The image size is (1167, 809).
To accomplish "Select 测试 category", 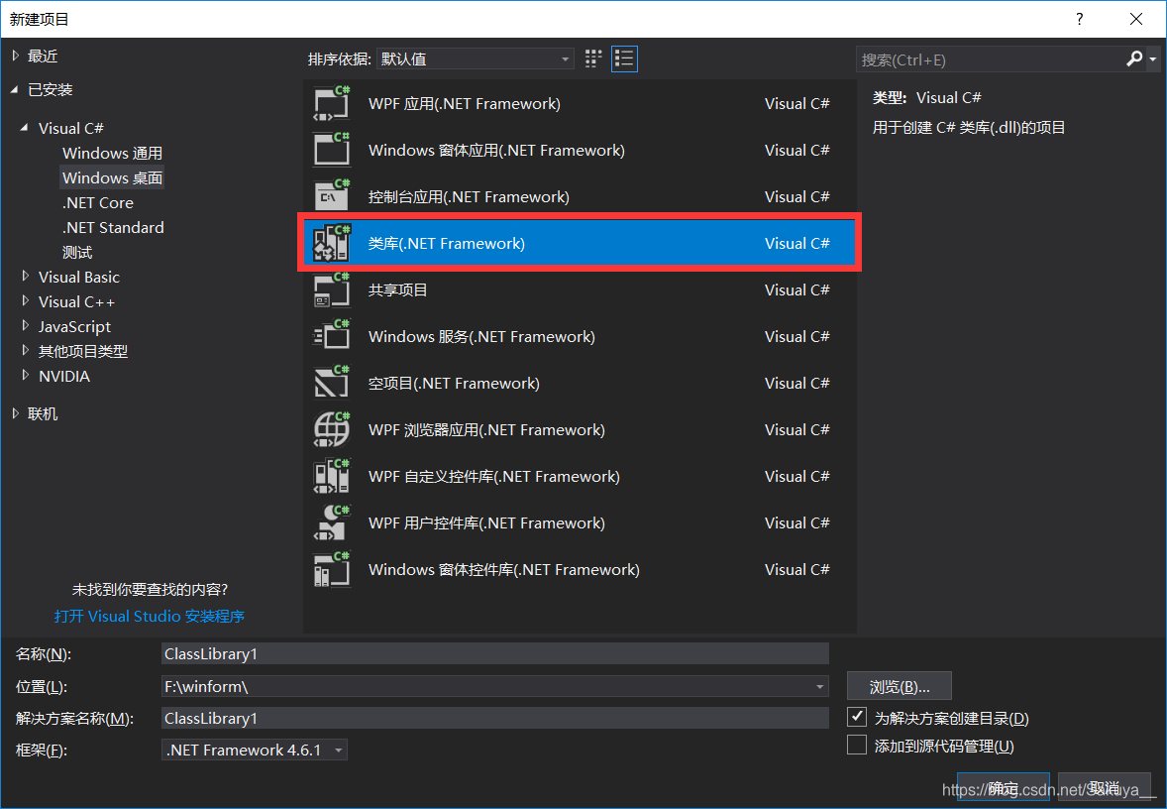I will click(77, 252).
